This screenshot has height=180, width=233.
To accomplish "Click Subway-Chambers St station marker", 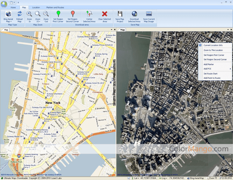I will (x=46, y=98).
